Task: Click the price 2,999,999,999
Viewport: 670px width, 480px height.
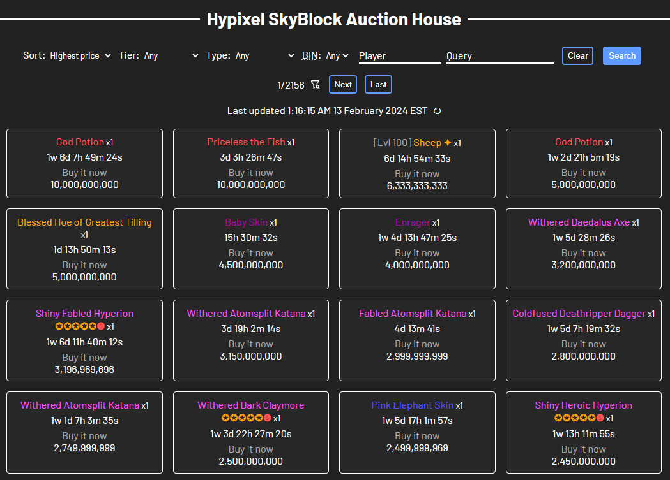Action: point(417,356)
